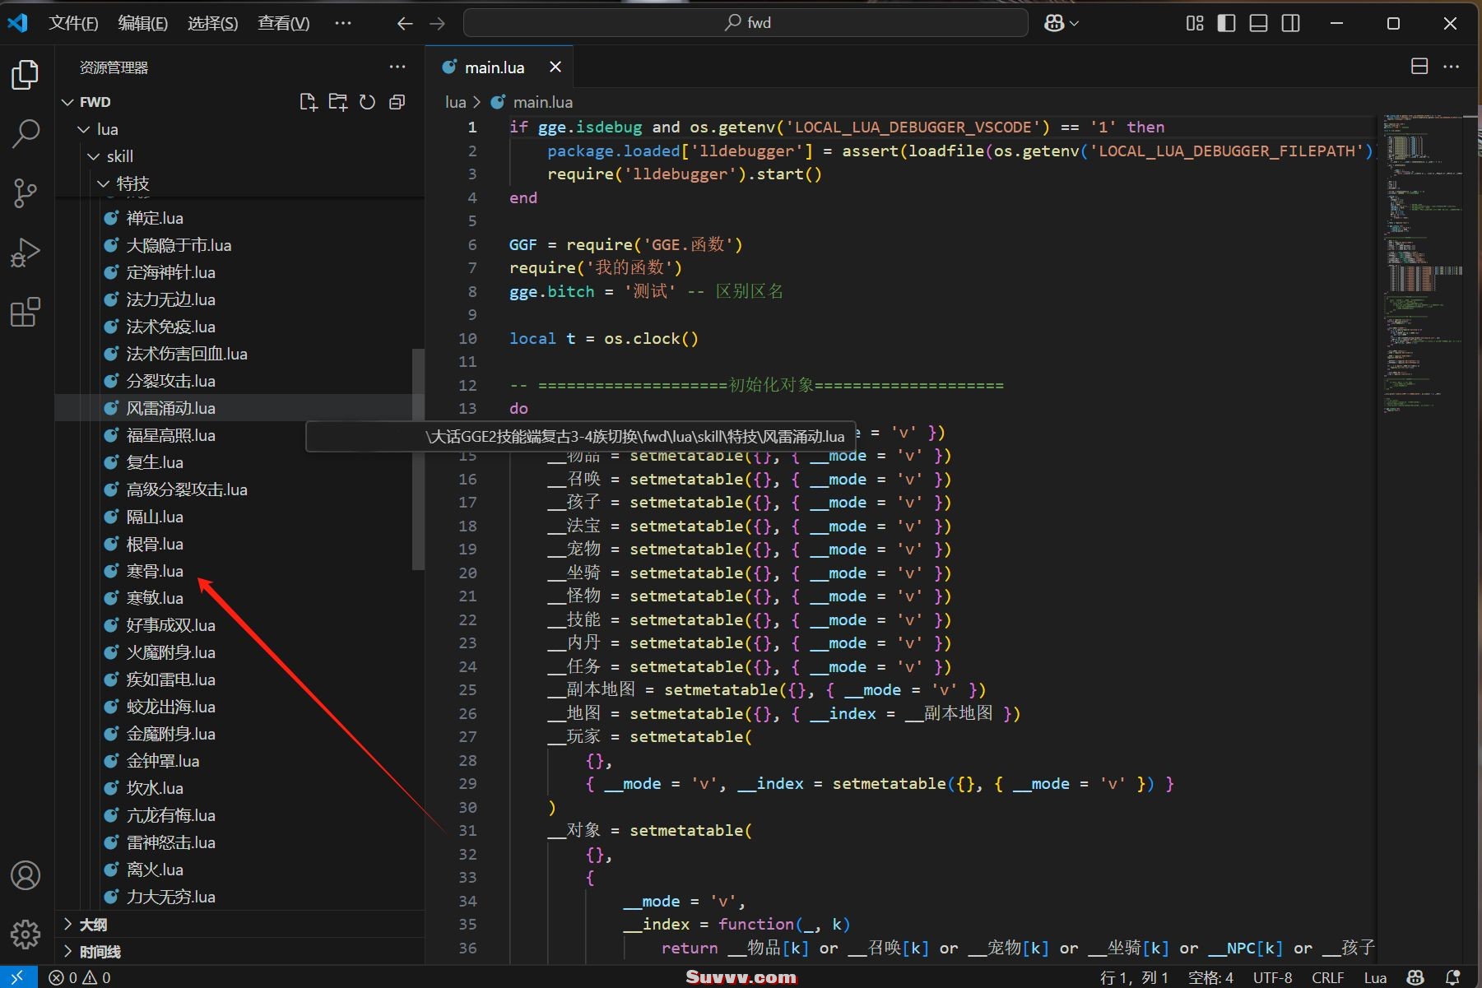The height and width of the screenshot is (988, 1482).
Task: Go back in navigation history
Action: [x=404, y=23]
